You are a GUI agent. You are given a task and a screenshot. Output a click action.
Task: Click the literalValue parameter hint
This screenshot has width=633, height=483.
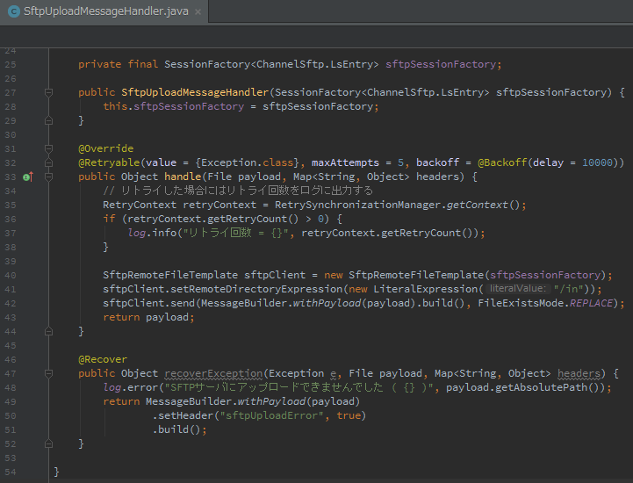click(x=518, y=289)
